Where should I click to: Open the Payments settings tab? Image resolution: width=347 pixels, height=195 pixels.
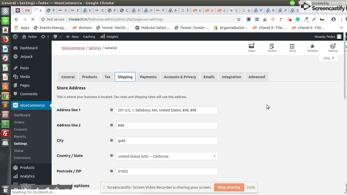pyautogui.click(x=148, y=77)
